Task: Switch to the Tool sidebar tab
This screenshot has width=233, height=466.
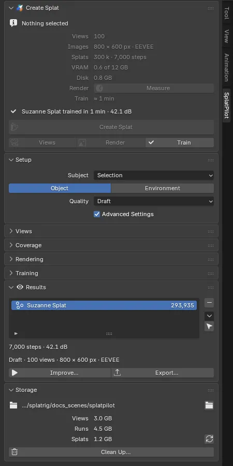Action: tap(226, 13)
